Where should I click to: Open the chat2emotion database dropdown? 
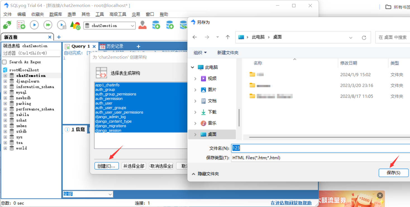[133, 26]
